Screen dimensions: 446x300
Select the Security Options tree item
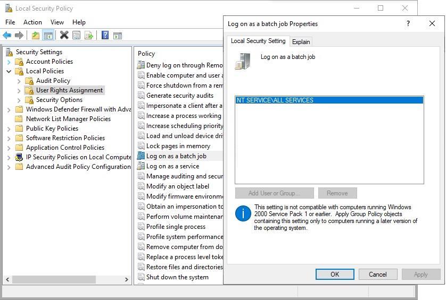(59, 100)
